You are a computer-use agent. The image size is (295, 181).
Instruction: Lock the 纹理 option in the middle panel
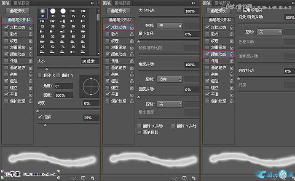pyautogui.click(x=132, y=41)
